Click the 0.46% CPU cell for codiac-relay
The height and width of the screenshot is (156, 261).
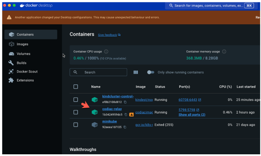click(x=228, y=112)
